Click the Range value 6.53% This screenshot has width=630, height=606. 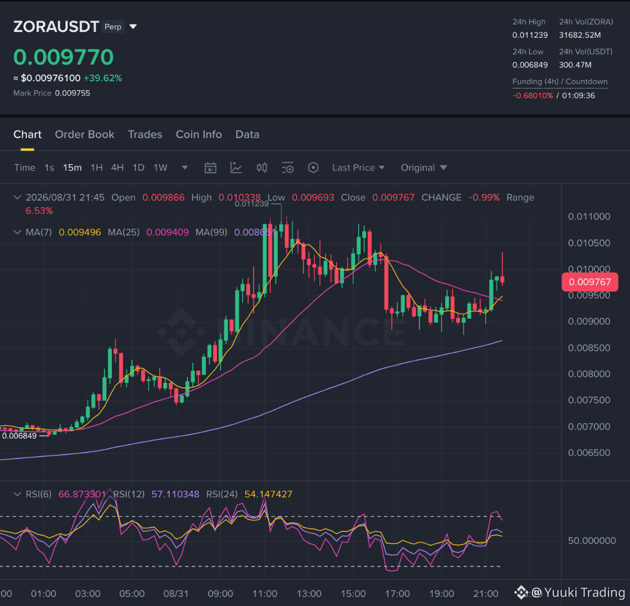(39, 211)
